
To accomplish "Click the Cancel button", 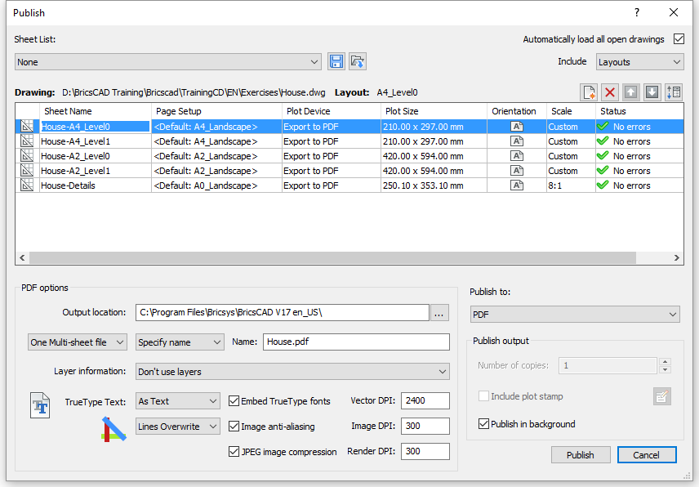I will coord(647,455).
